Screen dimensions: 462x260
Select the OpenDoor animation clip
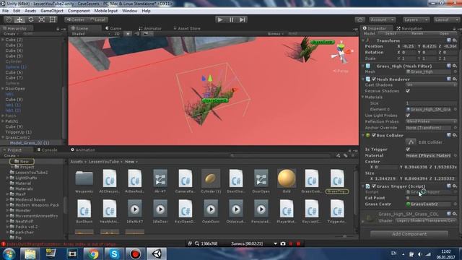211,212
